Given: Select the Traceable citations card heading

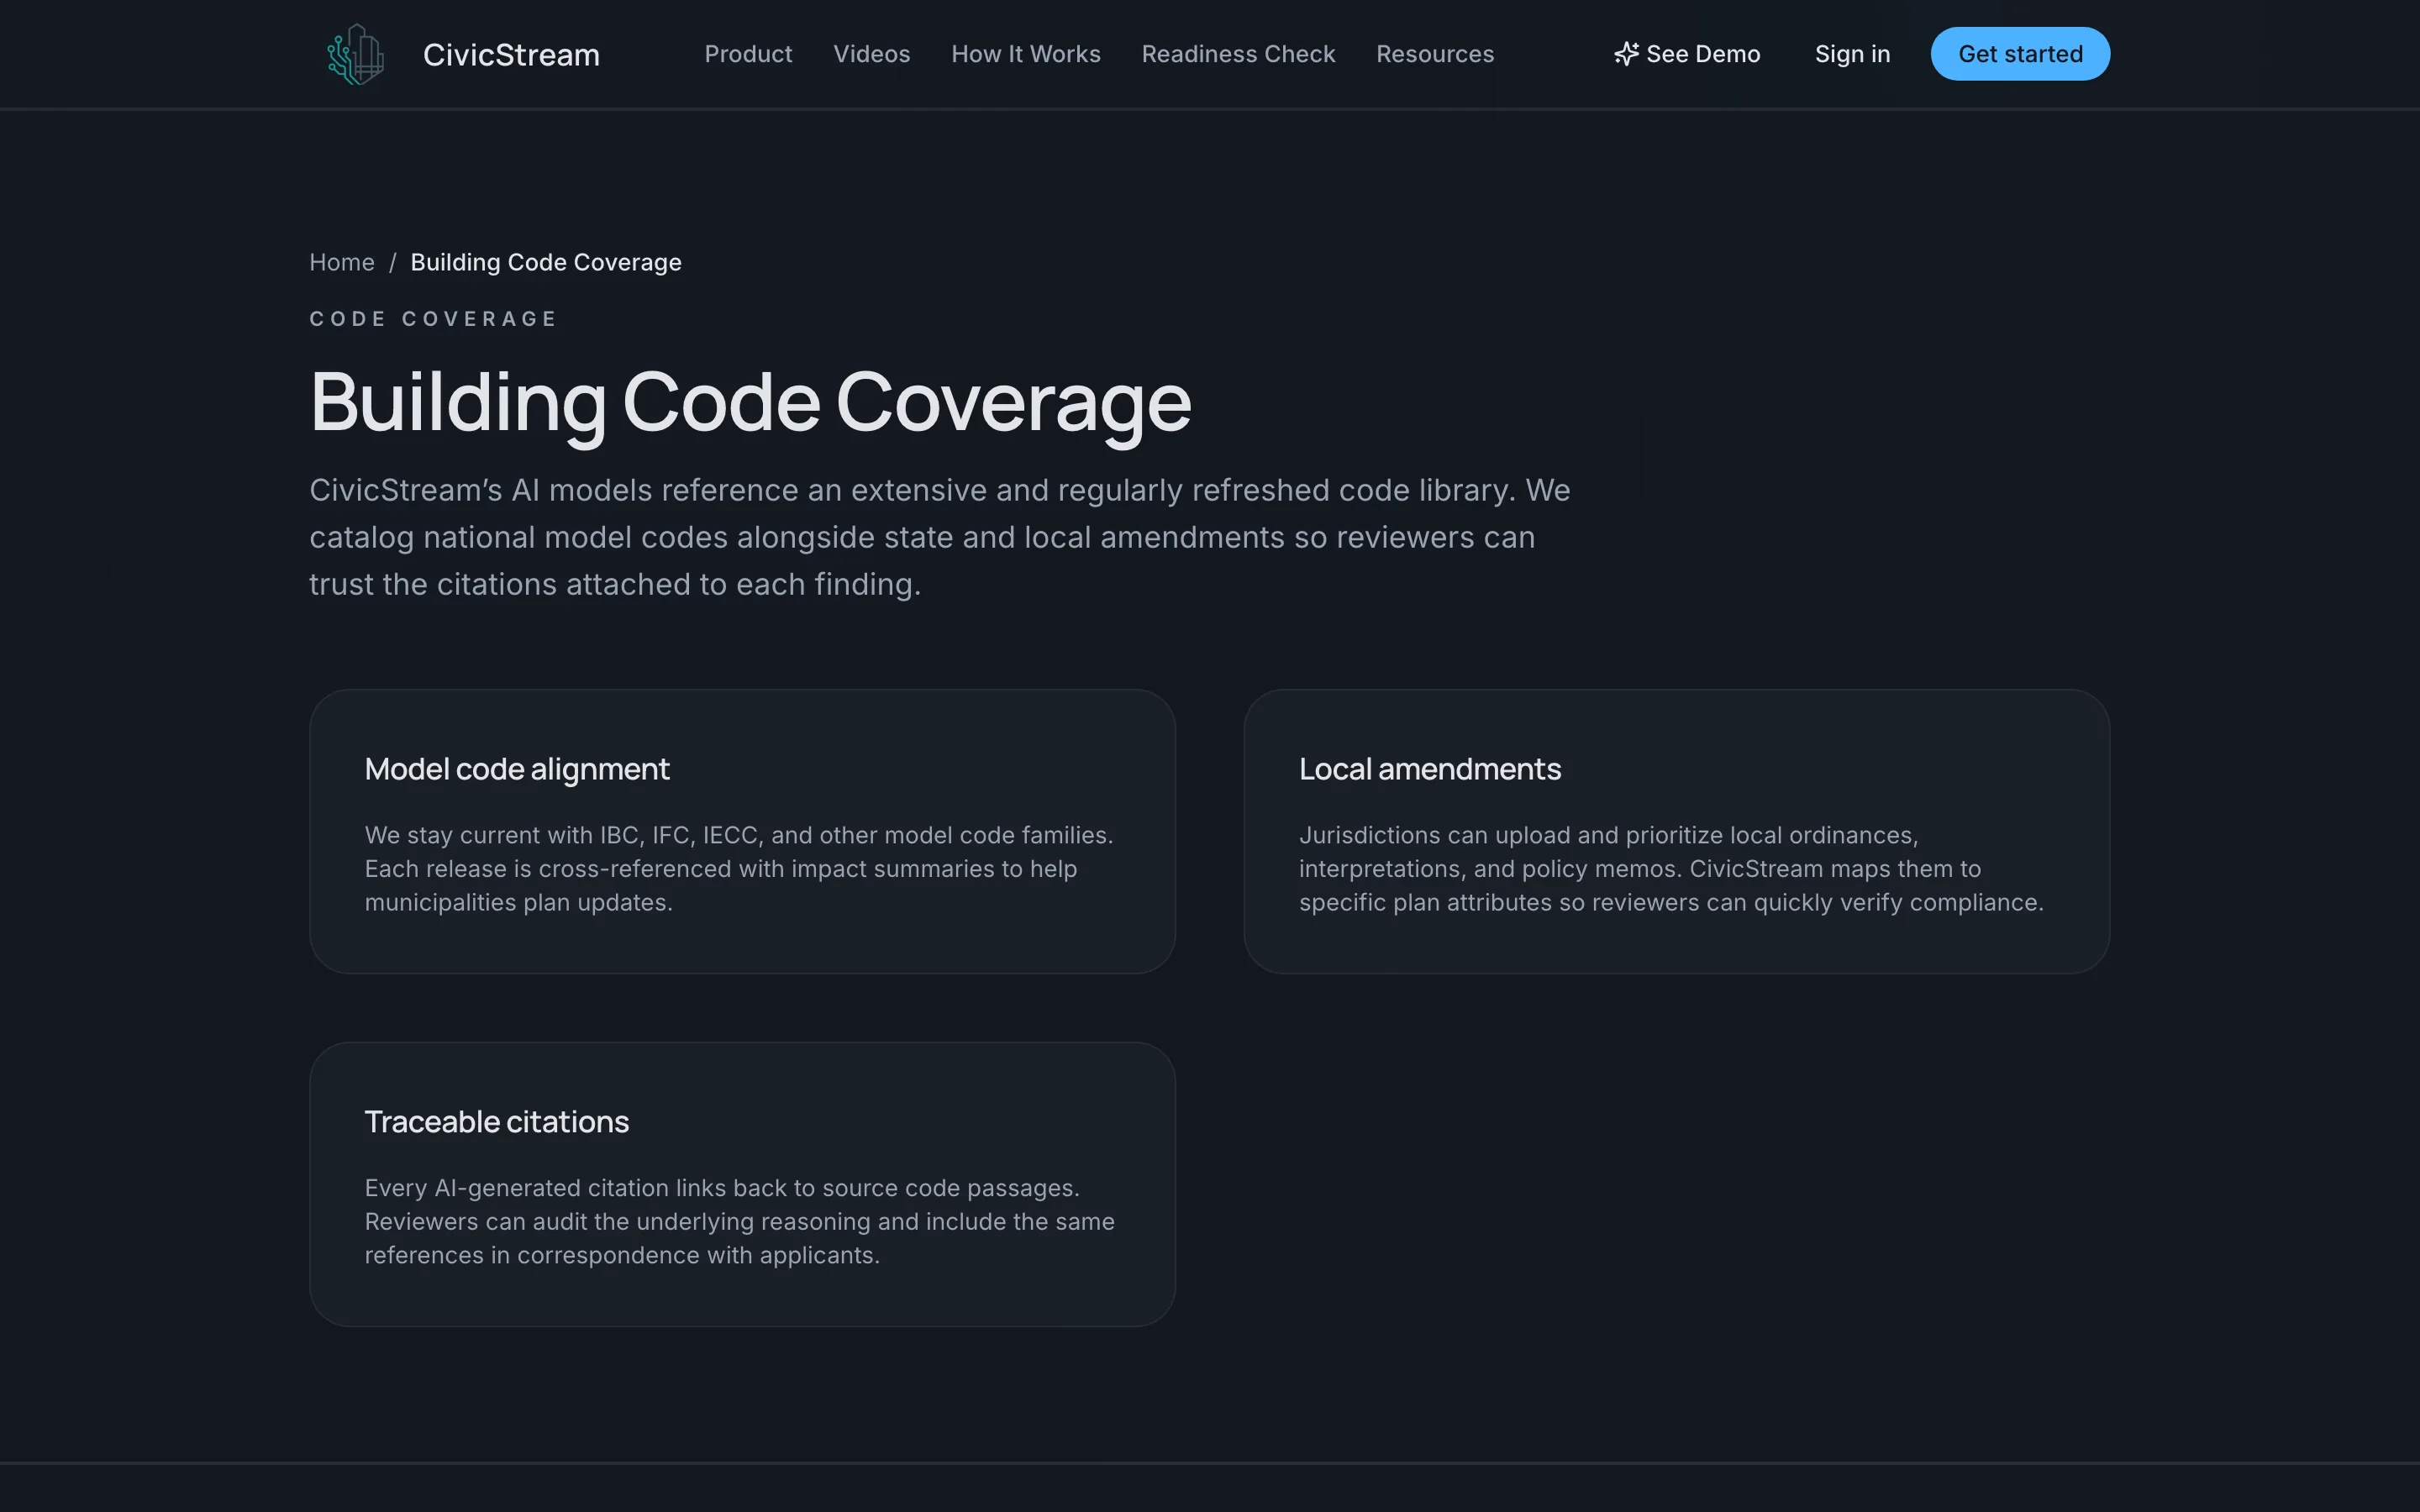Looking at the screenshot, I should point(496,1122).
